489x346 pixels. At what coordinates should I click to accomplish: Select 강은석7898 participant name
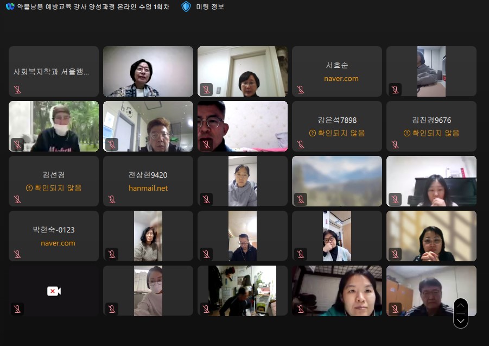tap(337, 120)
